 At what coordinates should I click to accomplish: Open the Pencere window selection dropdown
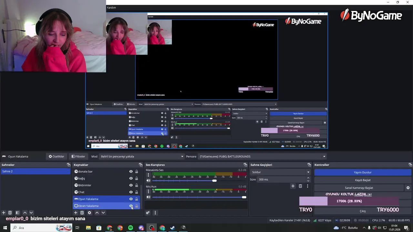click(262, 157)
